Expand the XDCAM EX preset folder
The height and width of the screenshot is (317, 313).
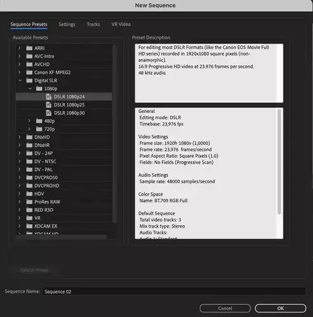20,226
